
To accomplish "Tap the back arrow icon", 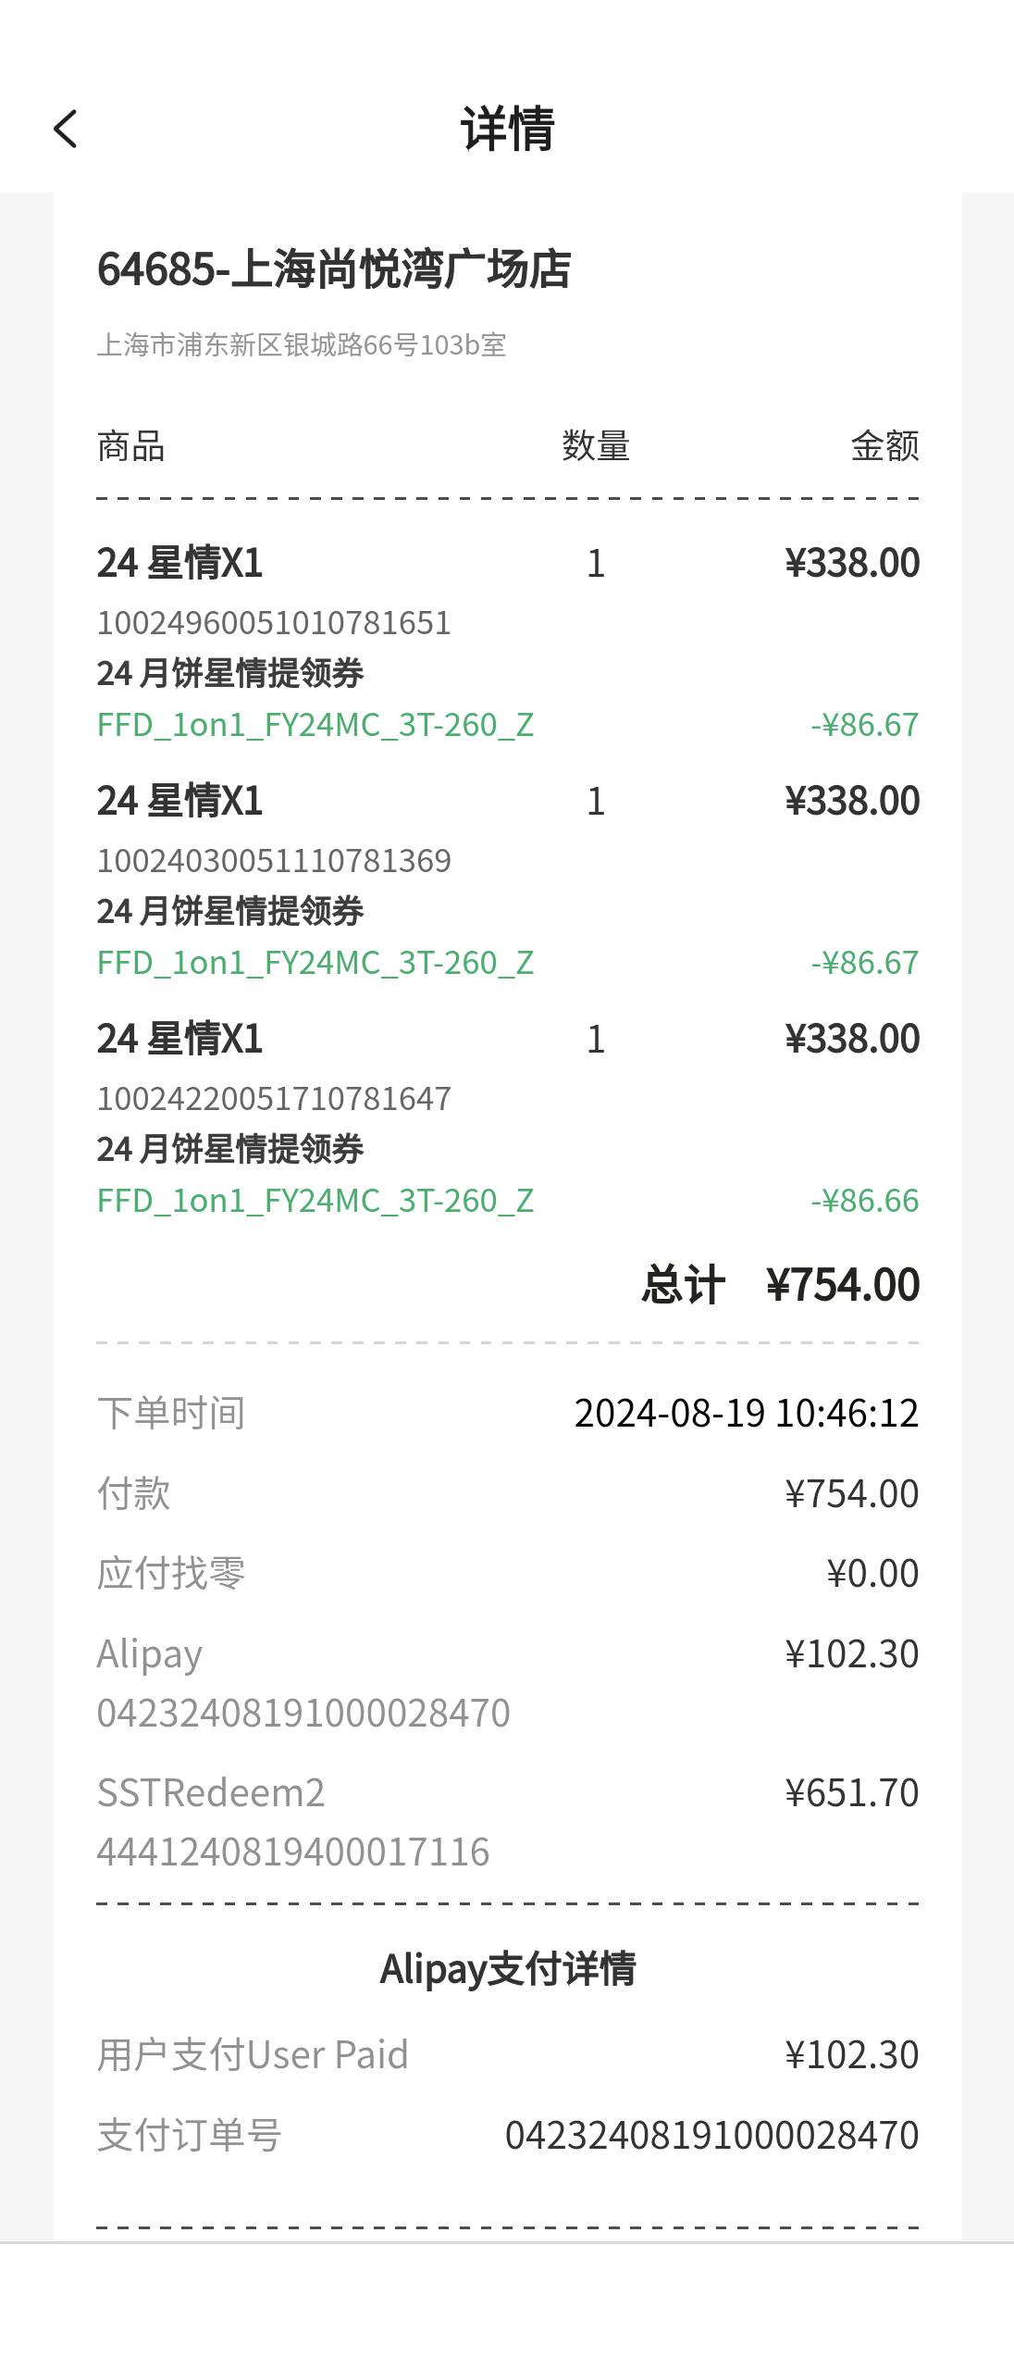I will pos(65,129).
